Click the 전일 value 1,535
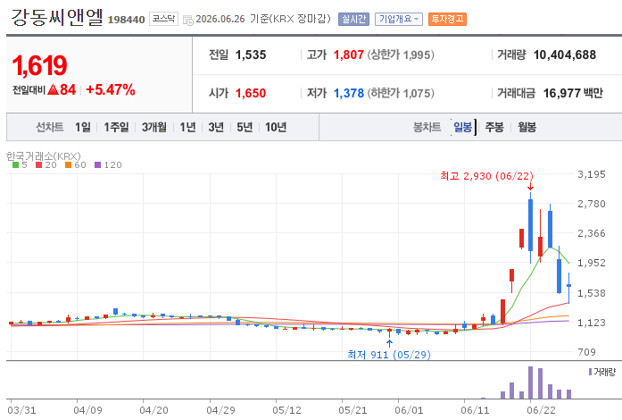Image resolution: width=622 pixels, height=420 pixels. click(x=251, y=55)
